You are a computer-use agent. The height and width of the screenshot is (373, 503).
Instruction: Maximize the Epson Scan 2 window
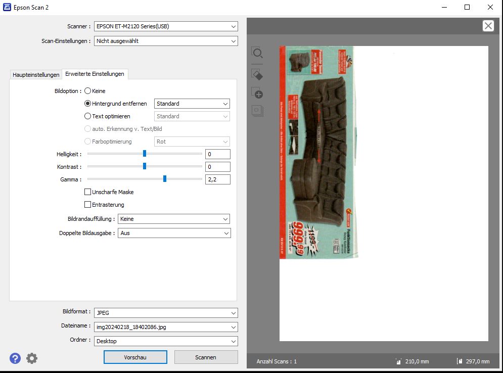point(467,7)
